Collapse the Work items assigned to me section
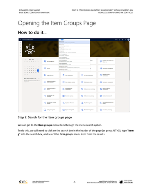Screen dimensions: 152x196 [x=39, y=78]
